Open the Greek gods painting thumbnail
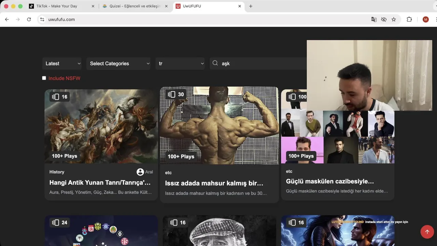437x246 pixels. coord(101,126)
